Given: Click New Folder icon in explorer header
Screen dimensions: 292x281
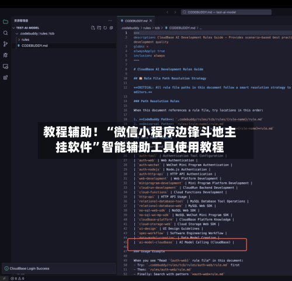Looking at the screenshot, I should 99,28.
